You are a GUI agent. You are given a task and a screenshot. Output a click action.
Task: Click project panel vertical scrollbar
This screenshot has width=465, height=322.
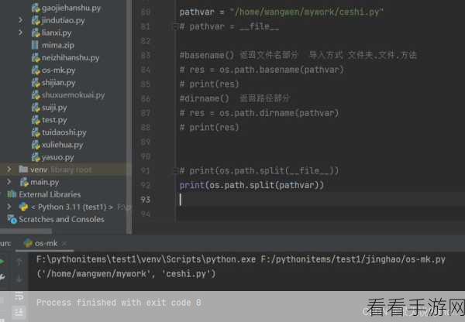point(129,117)
